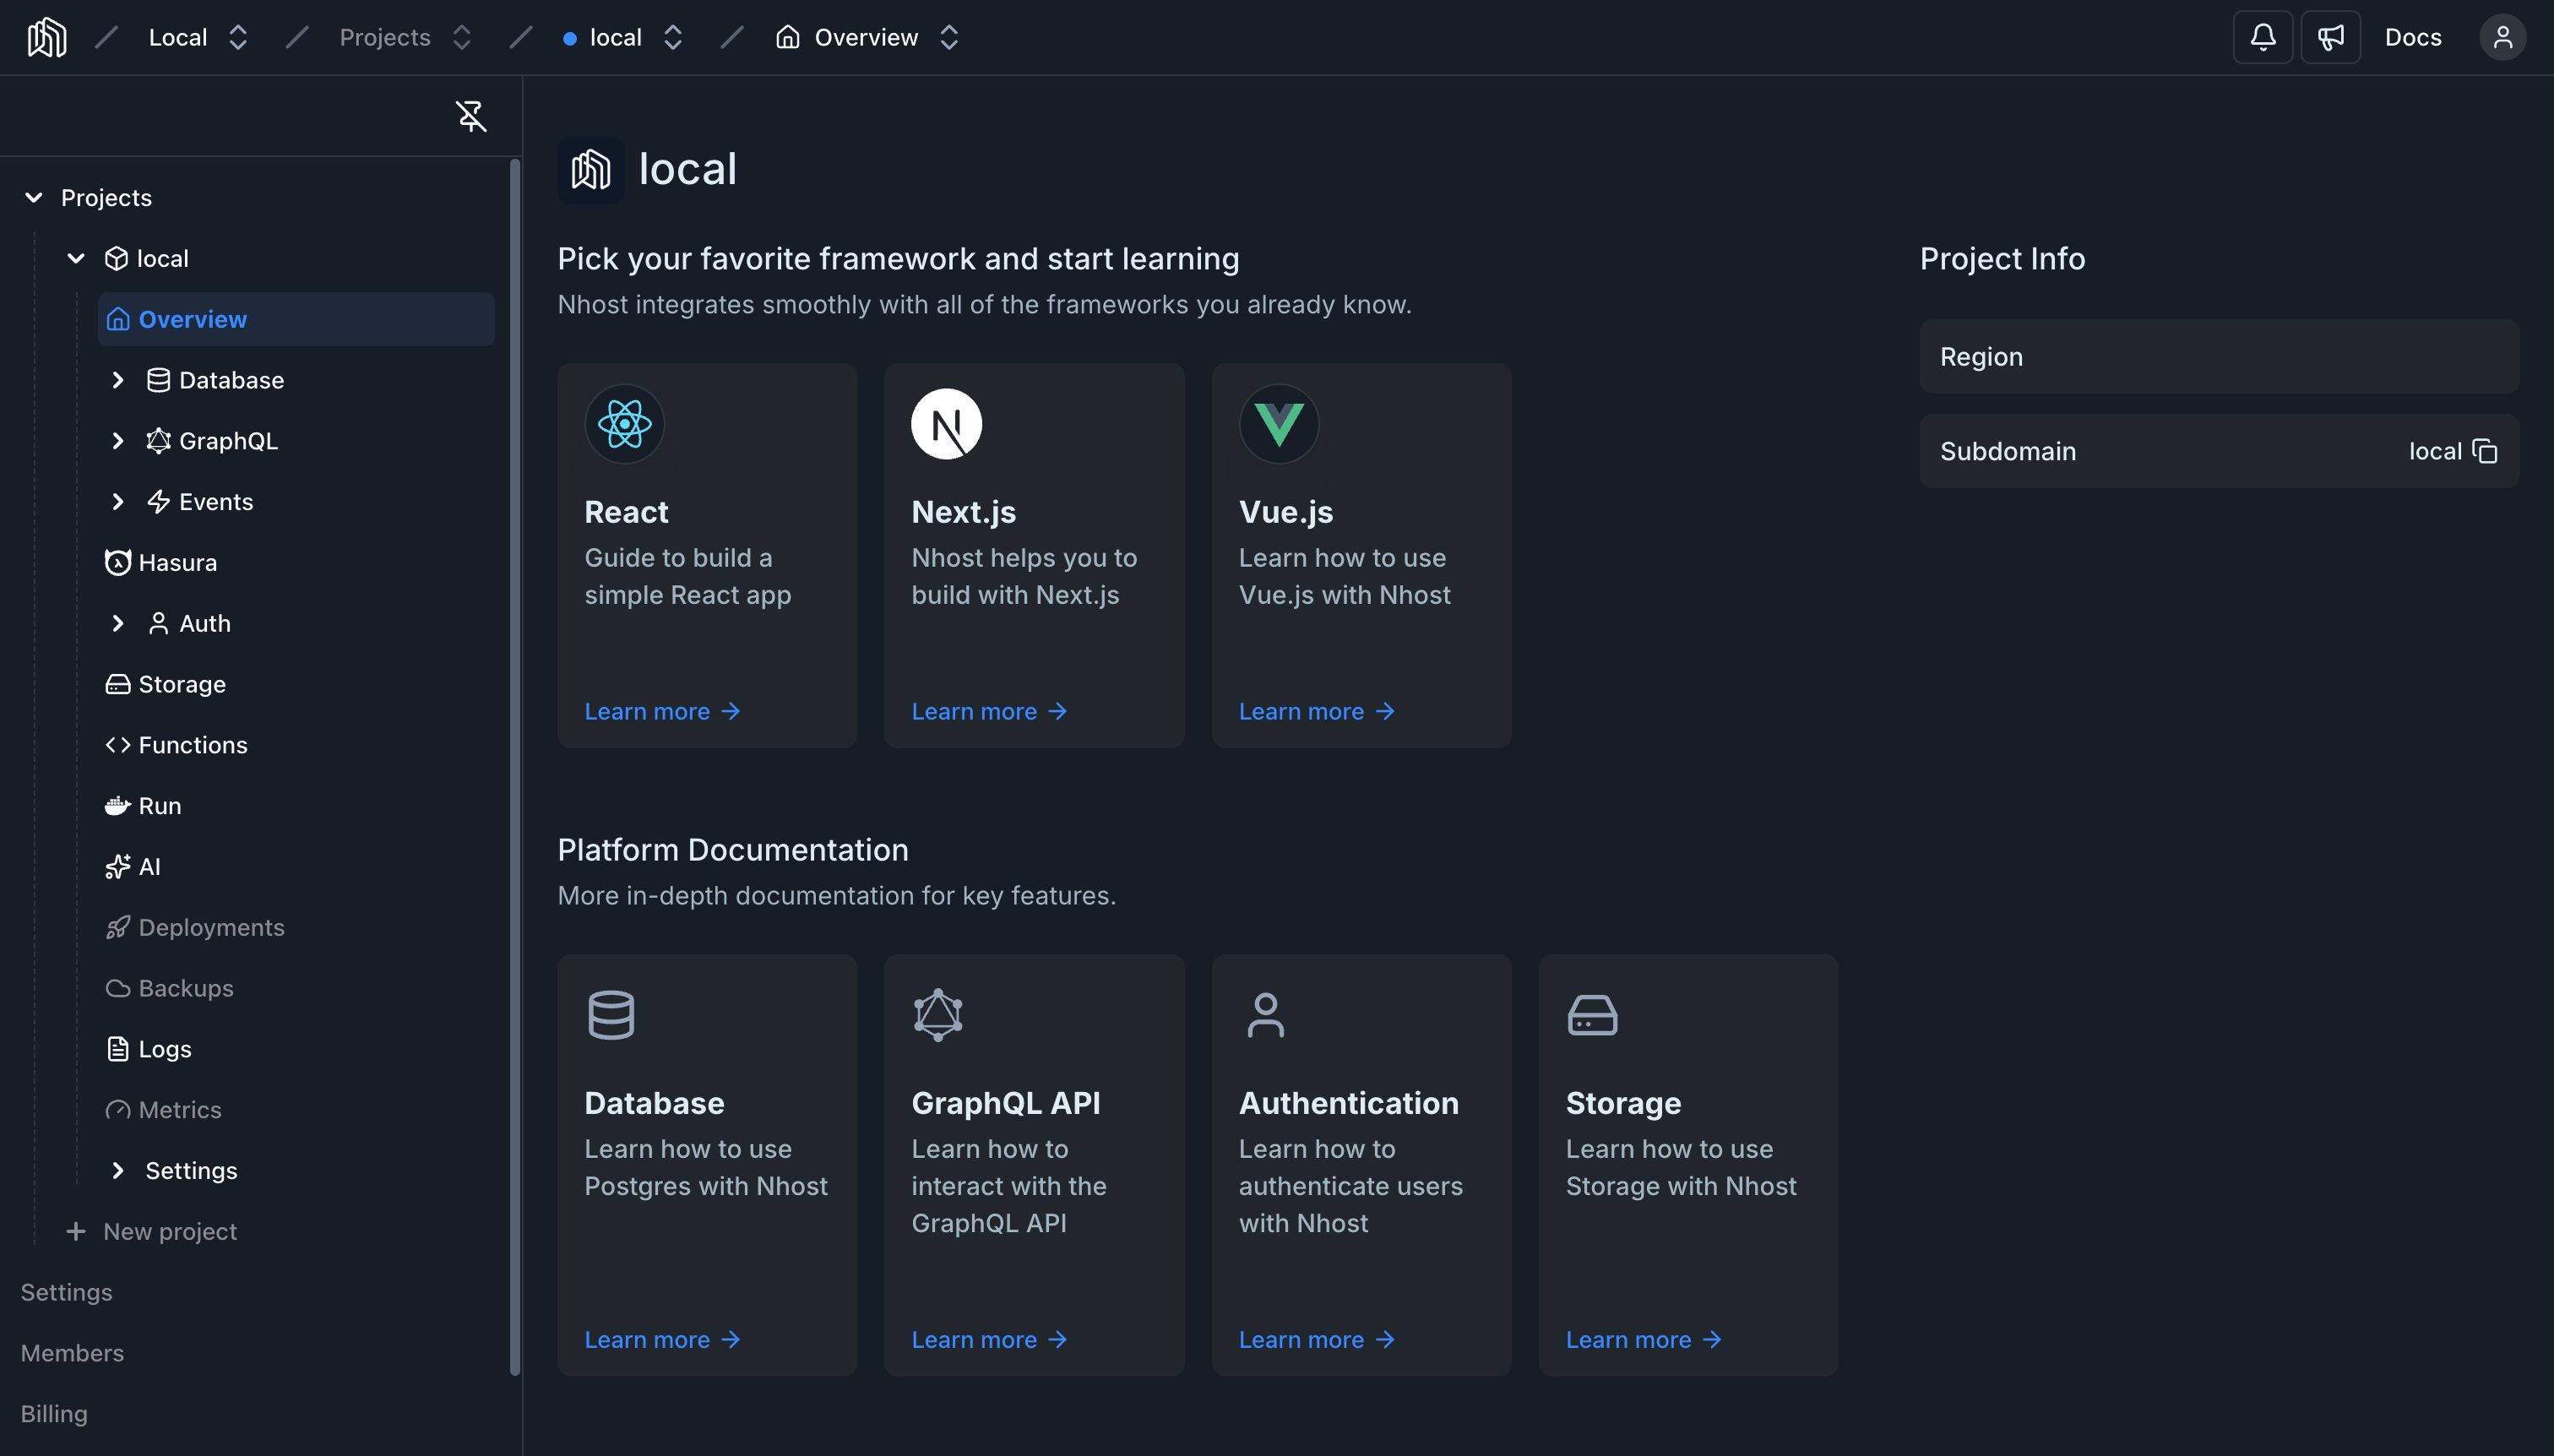The image size is (2554, 1456).
Task: Open Next.js card Learn more link
Action: (x=989, y=712)
